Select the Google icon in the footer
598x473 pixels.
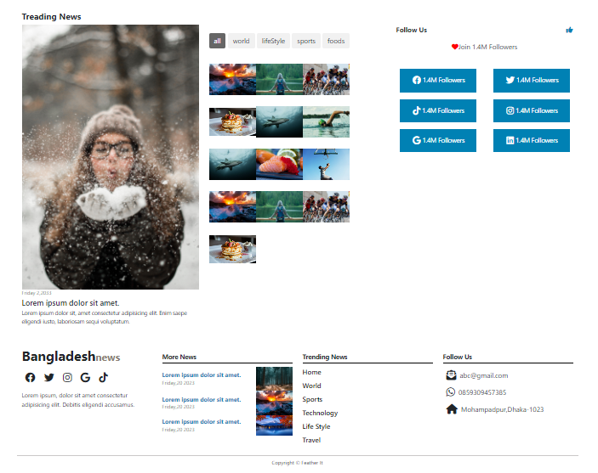pyautogui.click(x=85, y=377)
